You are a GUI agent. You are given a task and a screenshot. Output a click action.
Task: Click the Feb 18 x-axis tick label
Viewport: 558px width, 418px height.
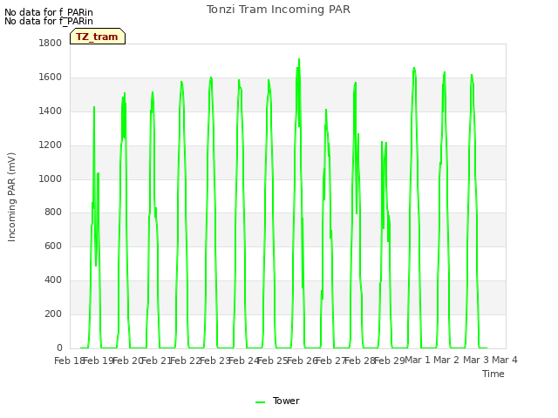(x=68, y=361)
